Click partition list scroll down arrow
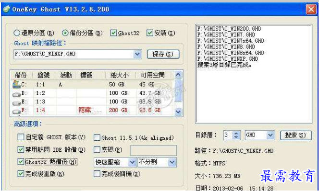 pos(178,112)
